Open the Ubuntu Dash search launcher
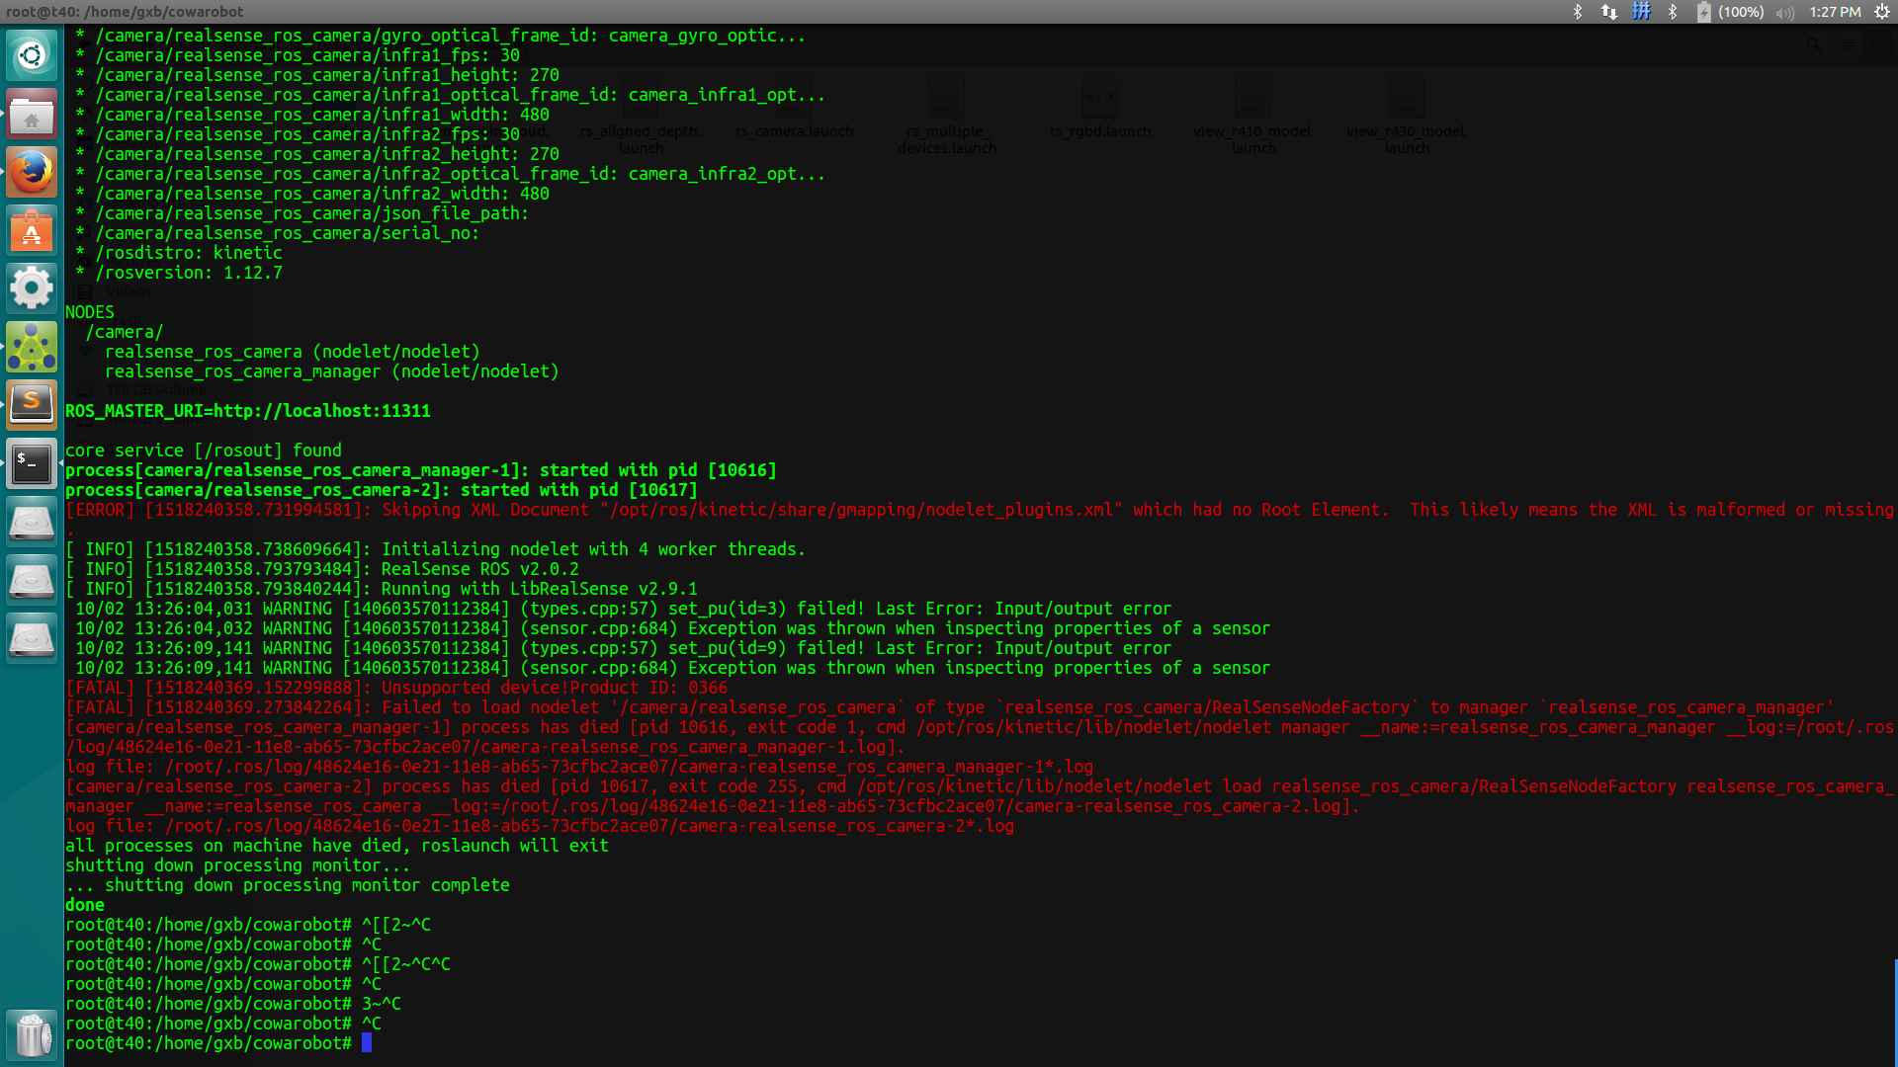Screen dimensions: 1898x1067 [32, 55]
